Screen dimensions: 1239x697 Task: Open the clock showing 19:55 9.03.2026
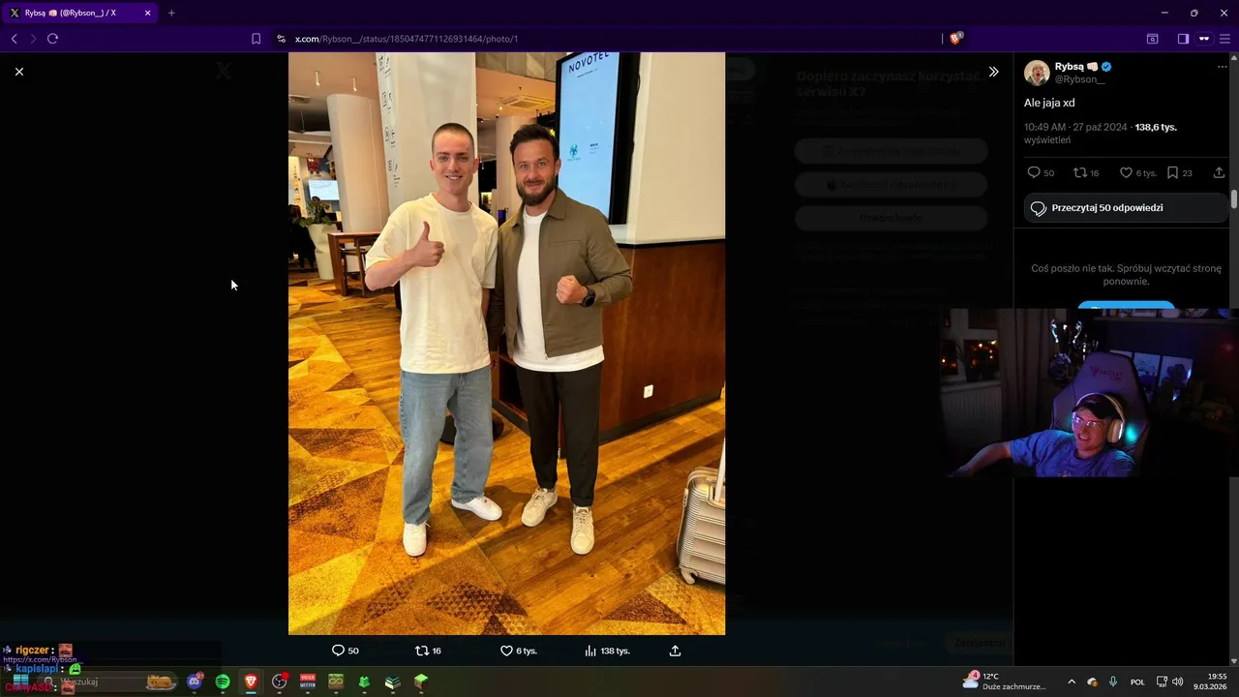coord(1210,682)
